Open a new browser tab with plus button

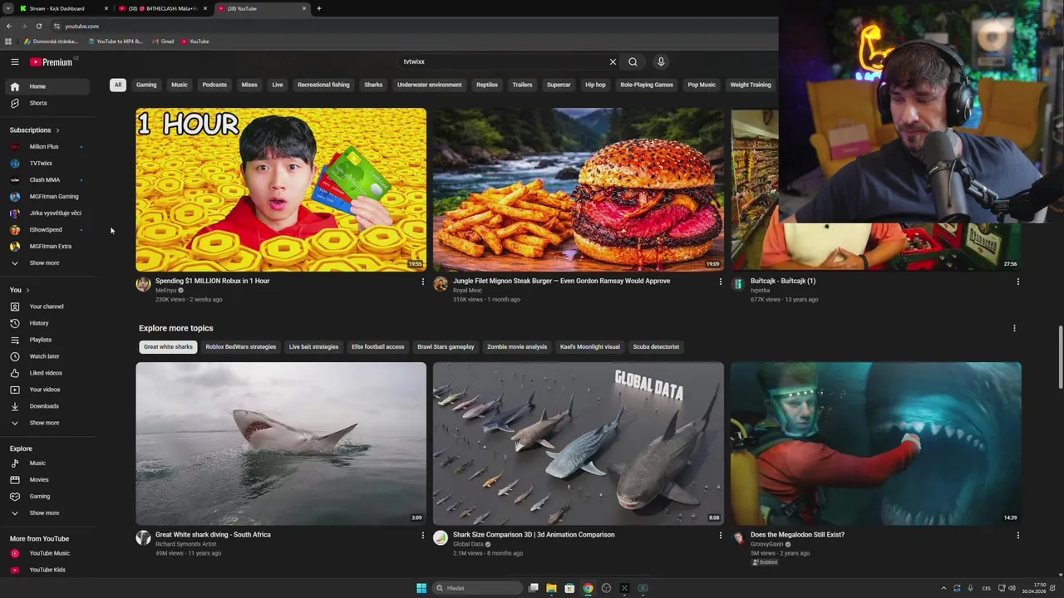click(318, 8)
